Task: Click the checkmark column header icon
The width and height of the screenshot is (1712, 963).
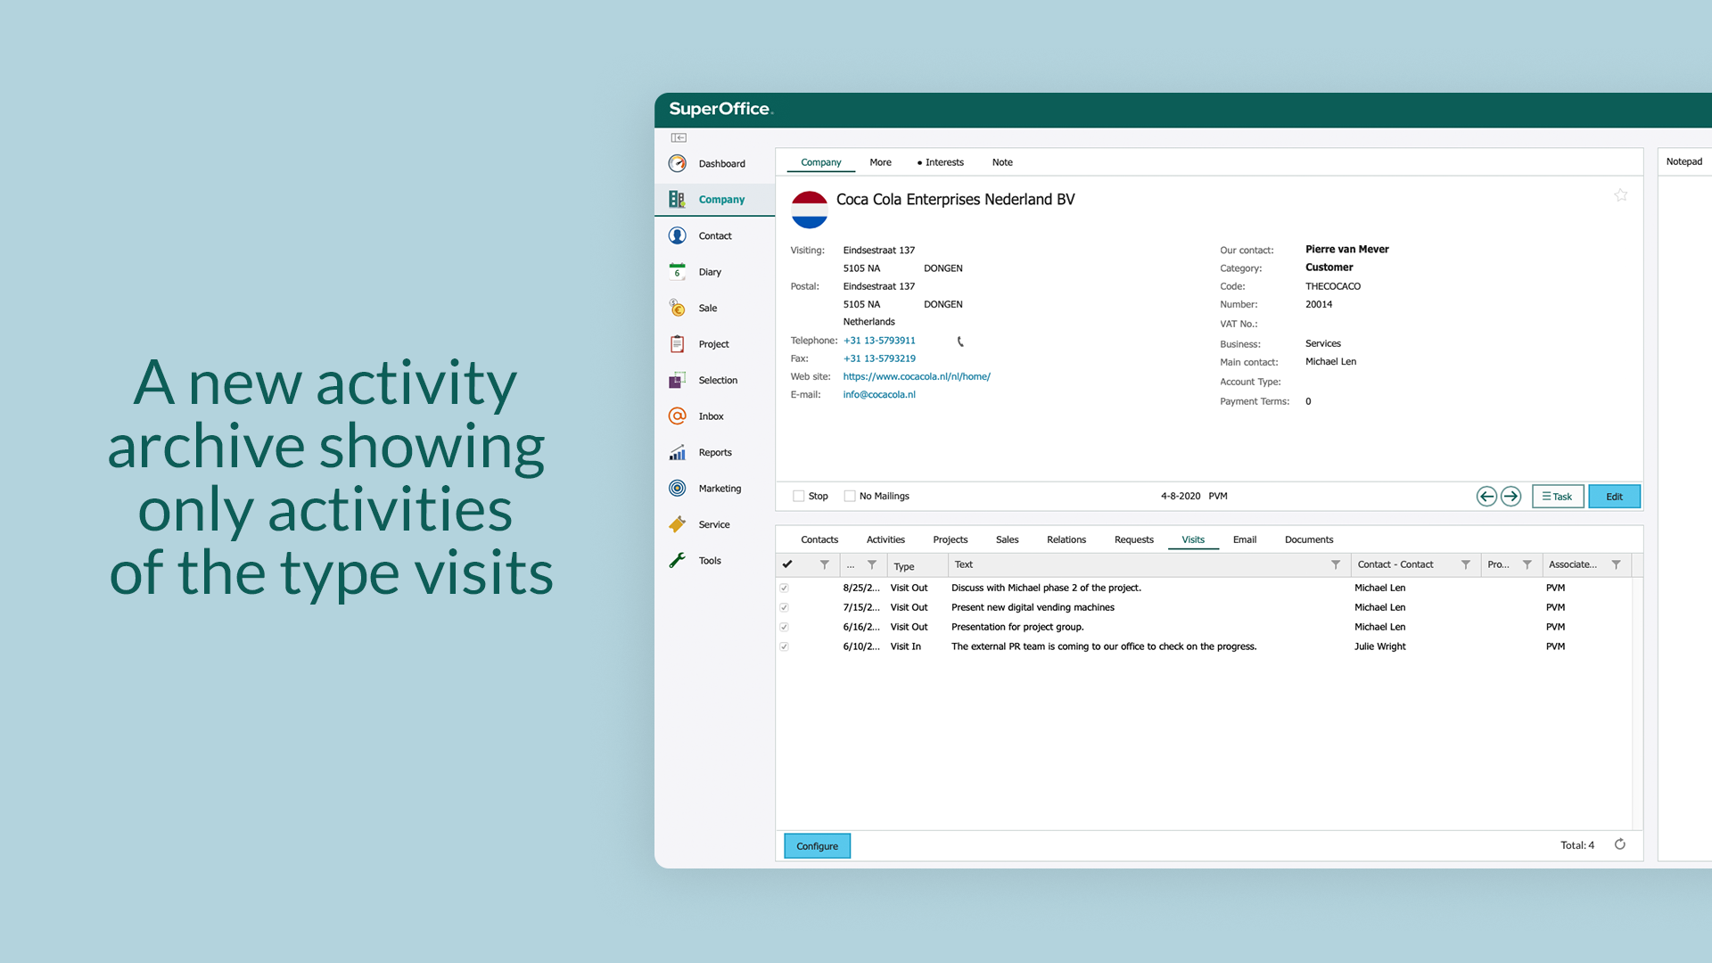Action: point(787,564)
